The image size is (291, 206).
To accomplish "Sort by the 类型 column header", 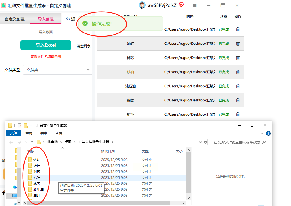I will click(145, 151).
